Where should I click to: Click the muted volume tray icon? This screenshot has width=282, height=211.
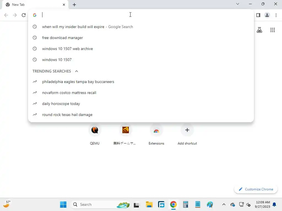click(x=248, y=204)
